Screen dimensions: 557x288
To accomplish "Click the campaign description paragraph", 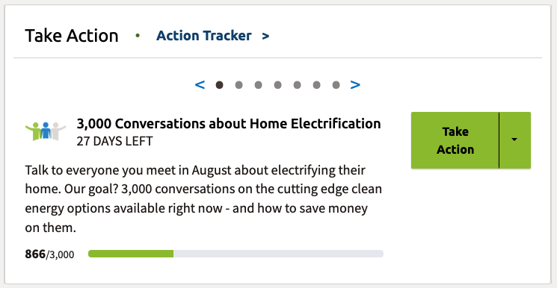I will [x=203, y=199].
